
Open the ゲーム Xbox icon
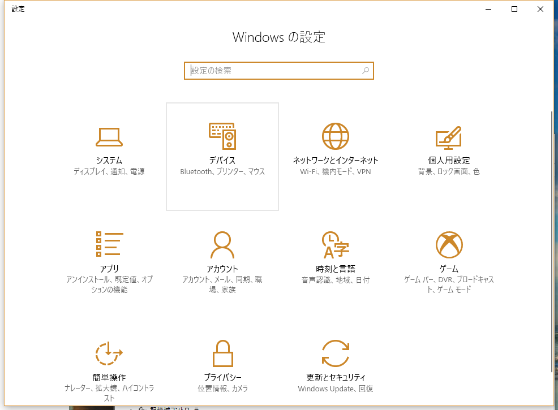tap(449, 245)
